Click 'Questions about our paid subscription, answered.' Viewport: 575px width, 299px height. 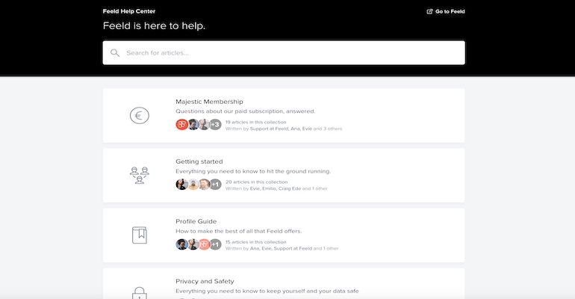(246, 111)
